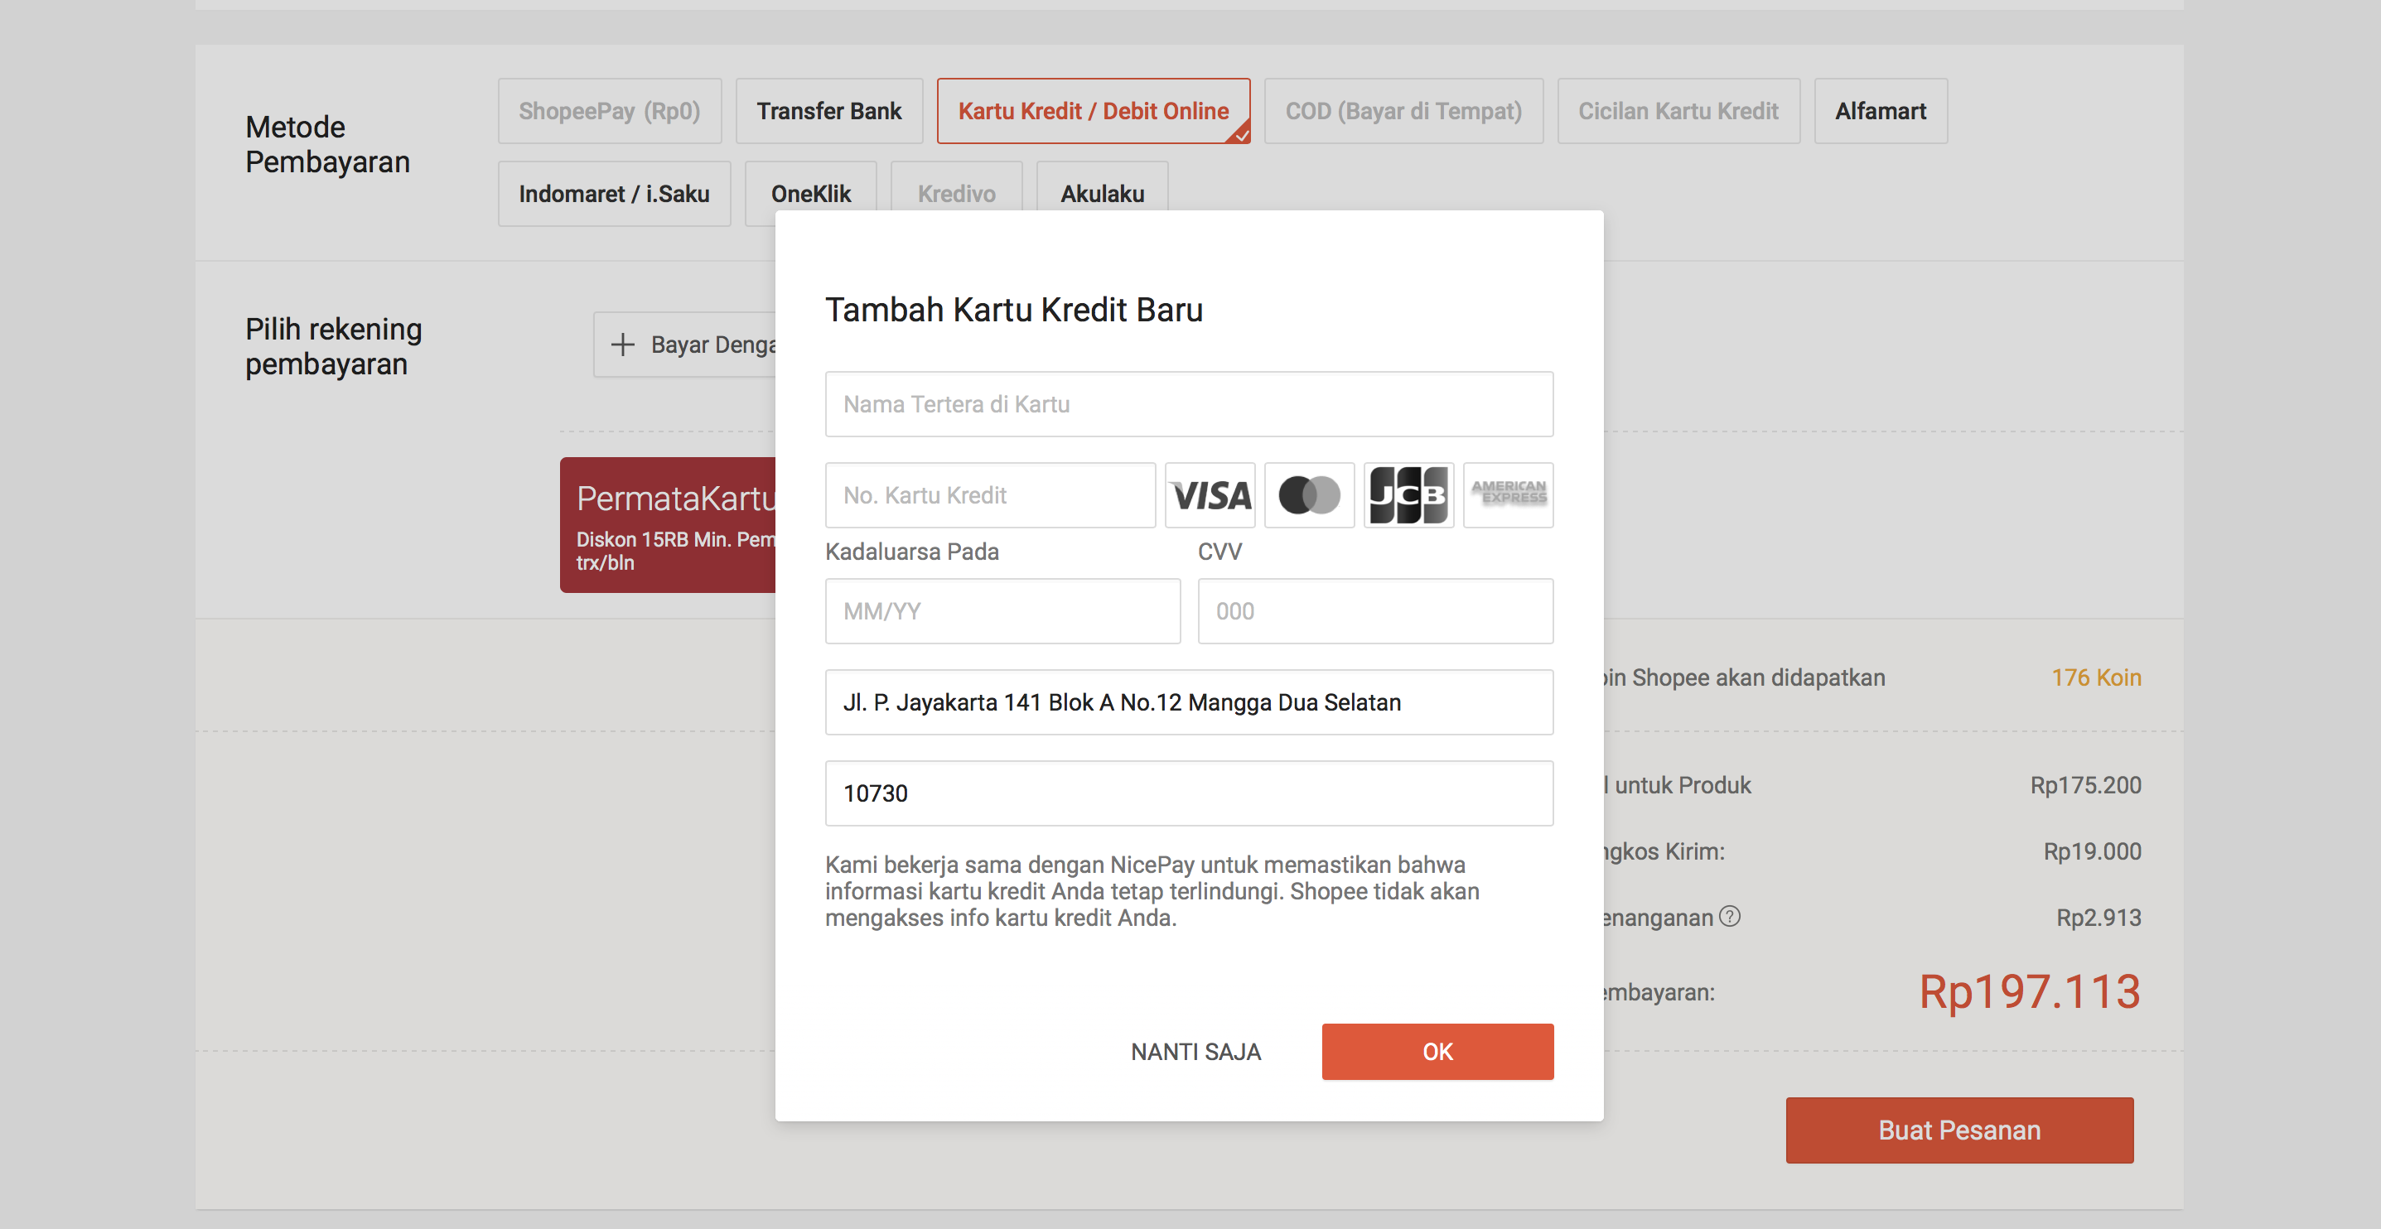2381x1229 pixels.
Task: Click the MM/YY expiry date field
Action: pyautogui.click(x=1002, y=611)
